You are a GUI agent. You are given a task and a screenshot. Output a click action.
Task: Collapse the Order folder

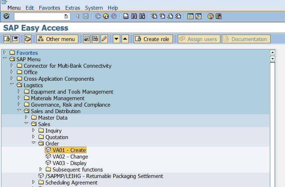(x=34, y=143)
